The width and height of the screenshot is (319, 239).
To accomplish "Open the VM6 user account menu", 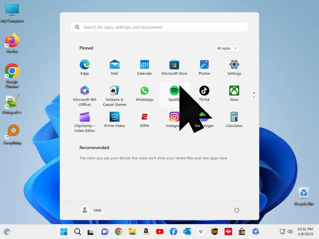I will [x=91, y=210].
